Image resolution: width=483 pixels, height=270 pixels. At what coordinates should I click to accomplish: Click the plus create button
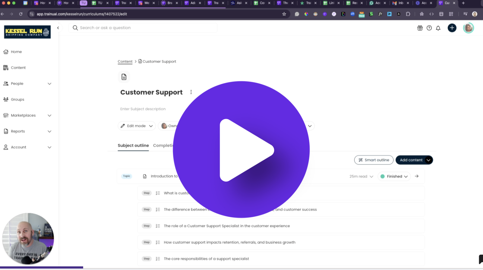pyautogui.click(x=452, y=28)
